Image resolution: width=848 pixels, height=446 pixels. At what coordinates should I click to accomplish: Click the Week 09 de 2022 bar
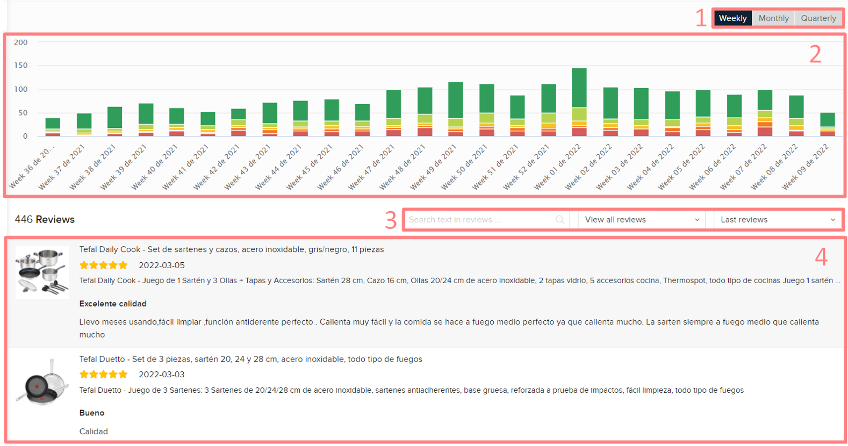coord(827,125)
